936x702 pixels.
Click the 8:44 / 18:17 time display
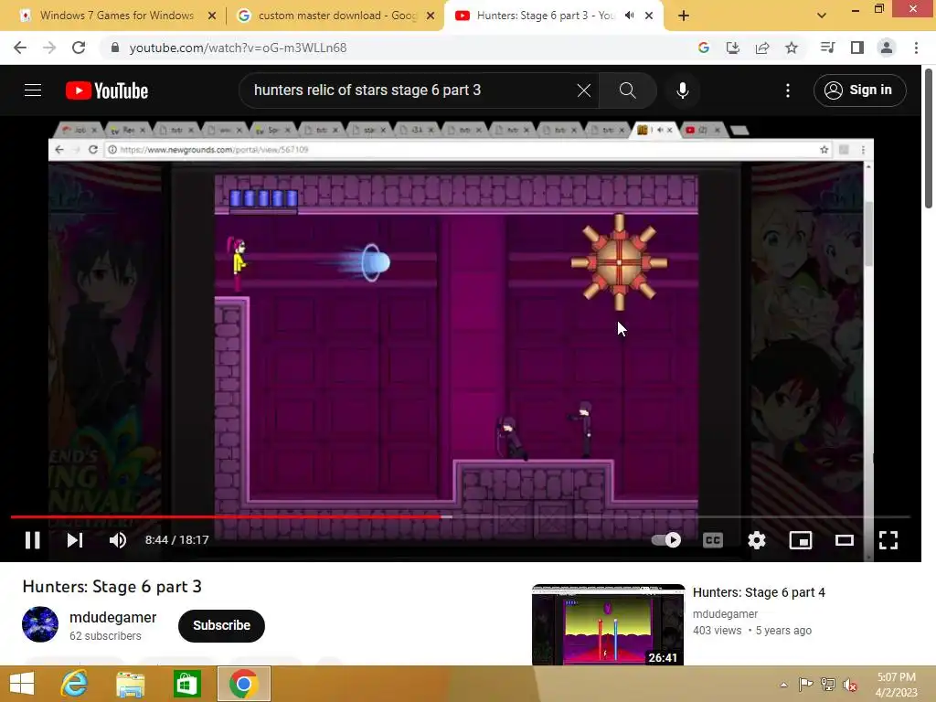(177, 539)
